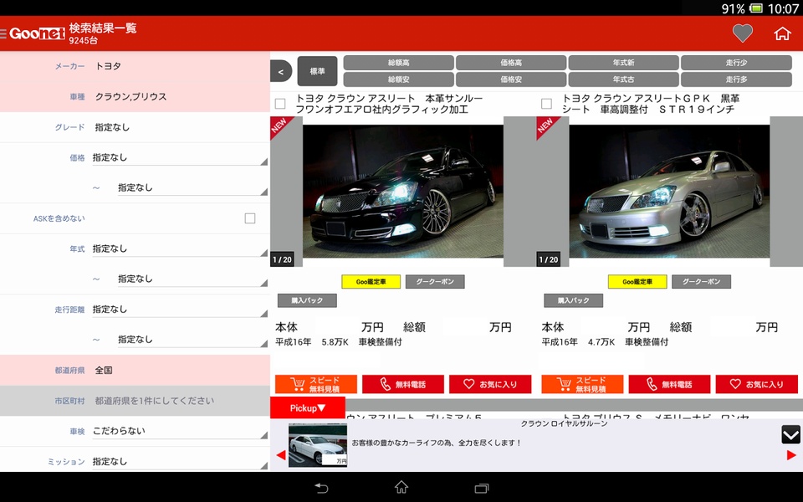Add black Crown listing to お気に入り

tap(490, 384)
